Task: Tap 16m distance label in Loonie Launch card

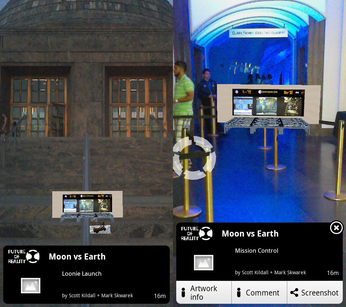Action: 160,296
